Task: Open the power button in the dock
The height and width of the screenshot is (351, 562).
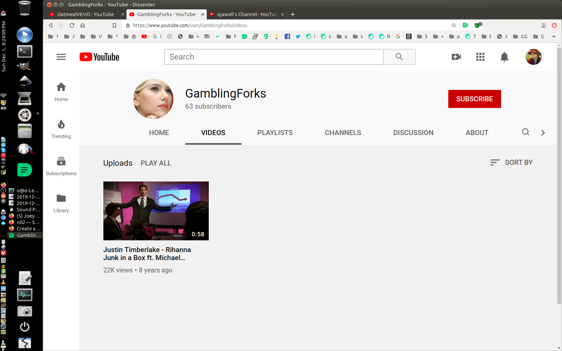Action: tap(25, 327)
